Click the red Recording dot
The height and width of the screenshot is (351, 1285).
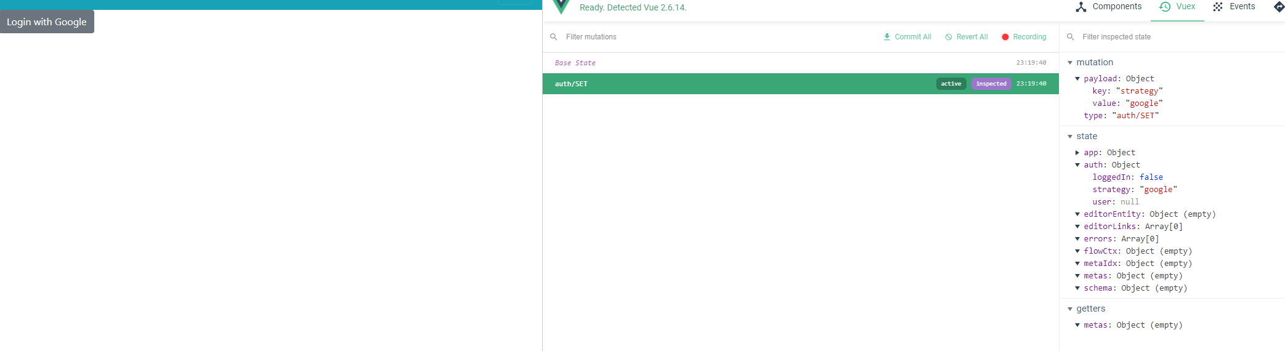(1005, 37)
